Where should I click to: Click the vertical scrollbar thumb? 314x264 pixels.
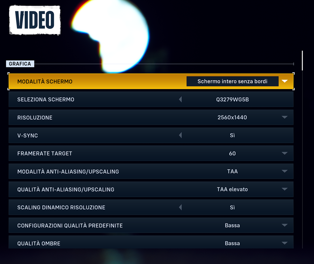coord(302,61)
